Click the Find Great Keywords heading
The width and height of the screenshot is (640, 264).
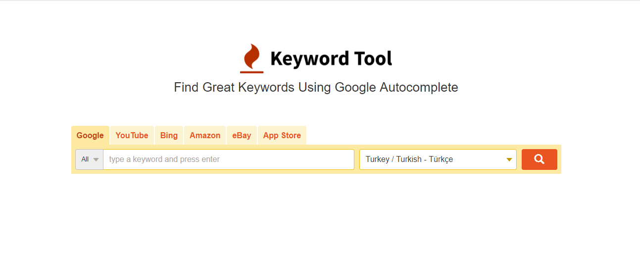[x=316, y=88]
